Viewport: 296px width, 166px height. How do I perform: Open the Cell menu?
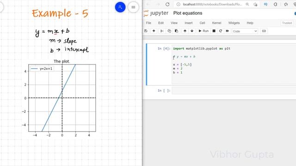(202, 23)
